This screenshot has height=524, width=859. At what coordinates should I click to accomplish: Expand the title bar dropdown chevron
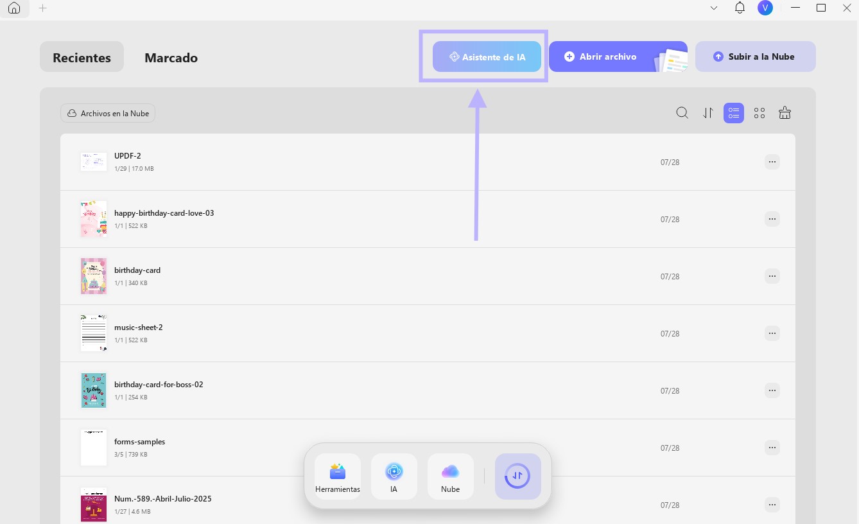714,8
